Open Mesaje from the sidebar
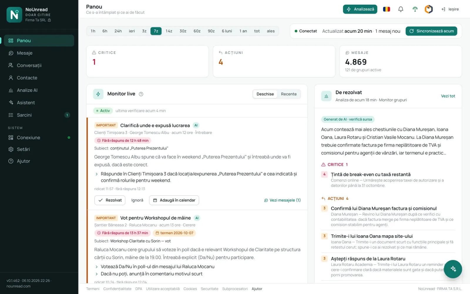Image resolution: width=470 pixels, height=294 pixels. 39,53
